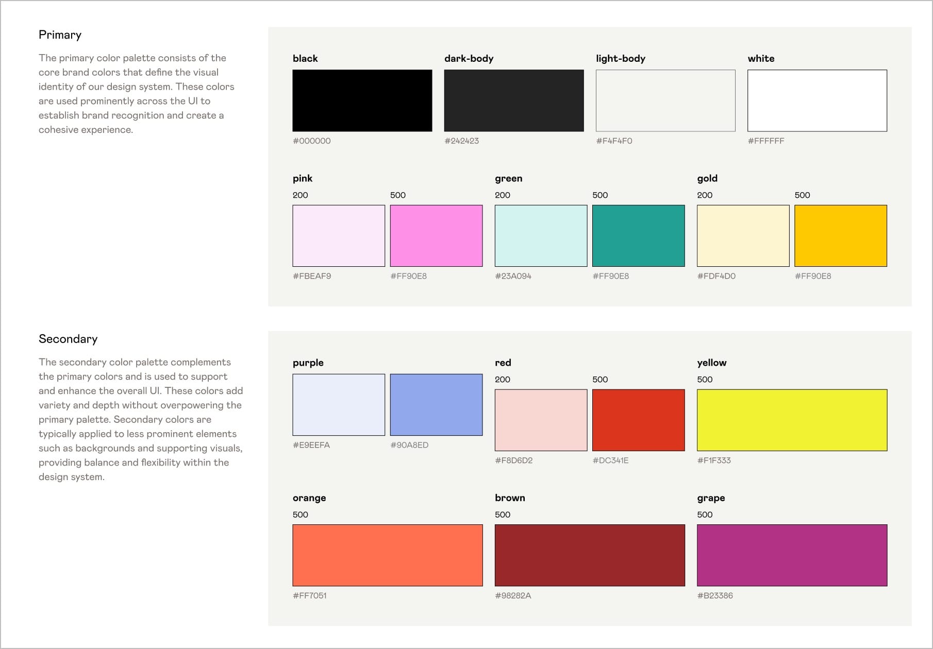933x649 pixels.
Task: Select the green 200 light swatch
Action: 541,235
